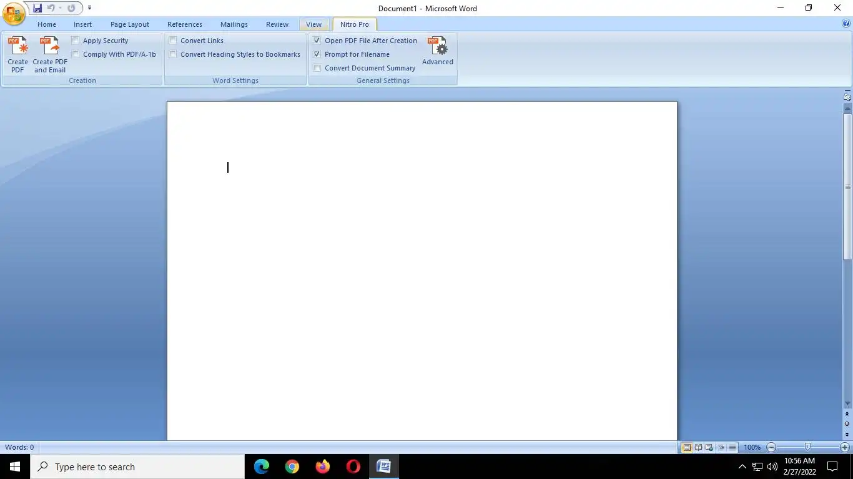The image size is (853, 479).
Task: Open Google Chrome from taskbar
Action: 292,467
